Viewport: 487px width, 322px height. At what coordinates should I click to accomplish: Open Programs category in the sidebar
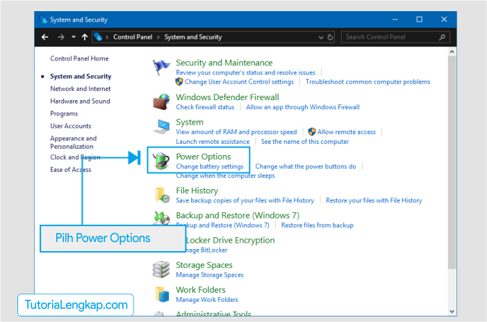click(x=64, y=114)
